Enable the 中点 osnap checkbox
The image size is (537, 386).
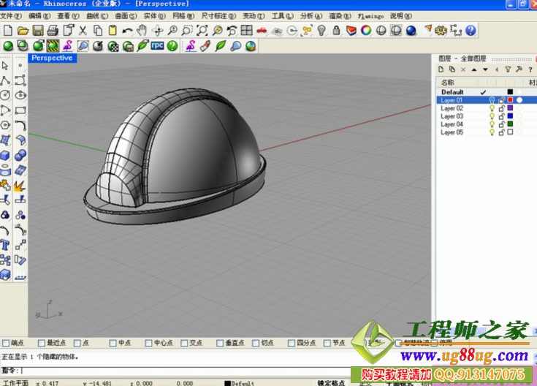pos(113,342)
